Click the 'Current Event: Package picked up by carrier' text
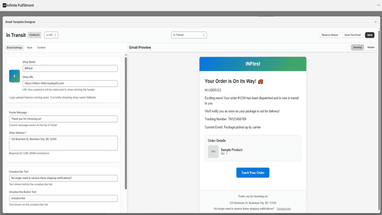The image size is (382, 215). point(233,127)
